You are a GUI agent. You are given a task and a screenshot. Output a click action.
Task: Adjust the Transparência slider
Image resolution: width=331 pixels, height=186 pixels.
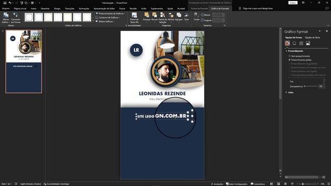point(311,86)
